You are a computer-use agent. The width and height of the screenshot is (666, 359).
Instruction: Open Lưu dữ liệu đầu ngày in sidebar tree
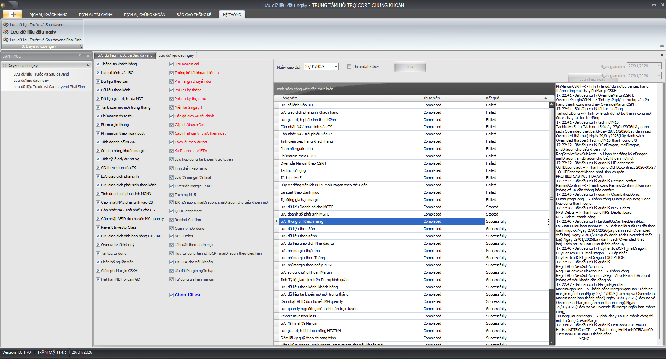pos(31,80)
